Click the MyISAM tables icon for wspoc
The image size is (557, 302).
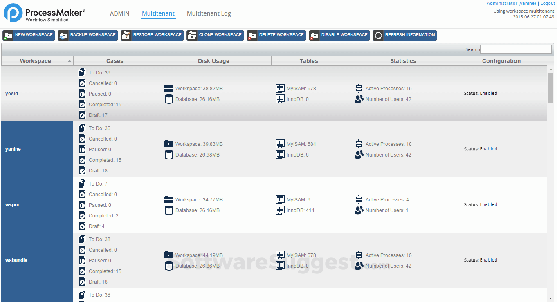pos(280,199)
